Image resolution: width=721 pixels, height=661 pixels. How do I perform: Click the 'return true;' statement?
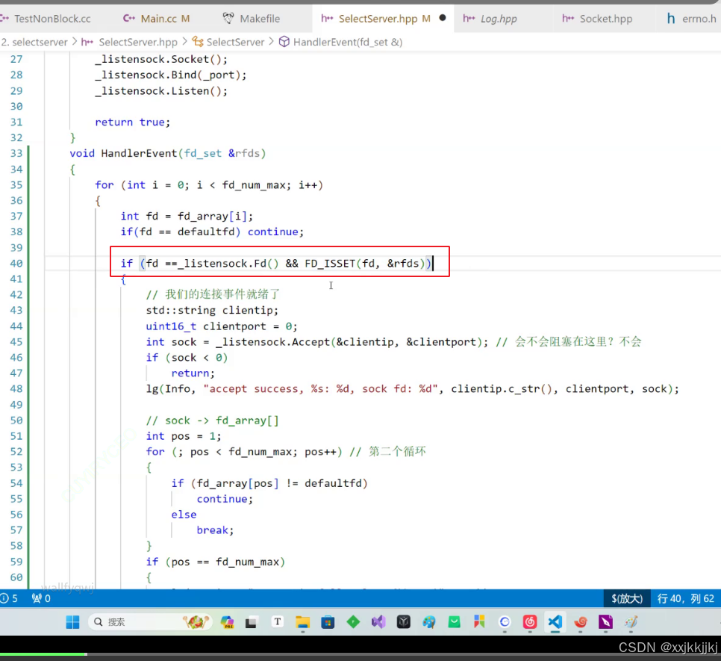coord(132,122)
